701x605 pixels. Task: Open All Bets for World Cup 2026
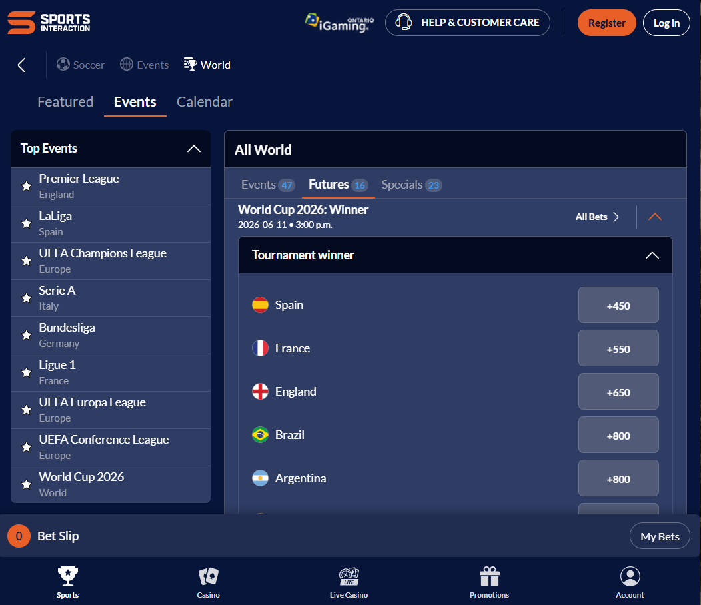(596, 217)
